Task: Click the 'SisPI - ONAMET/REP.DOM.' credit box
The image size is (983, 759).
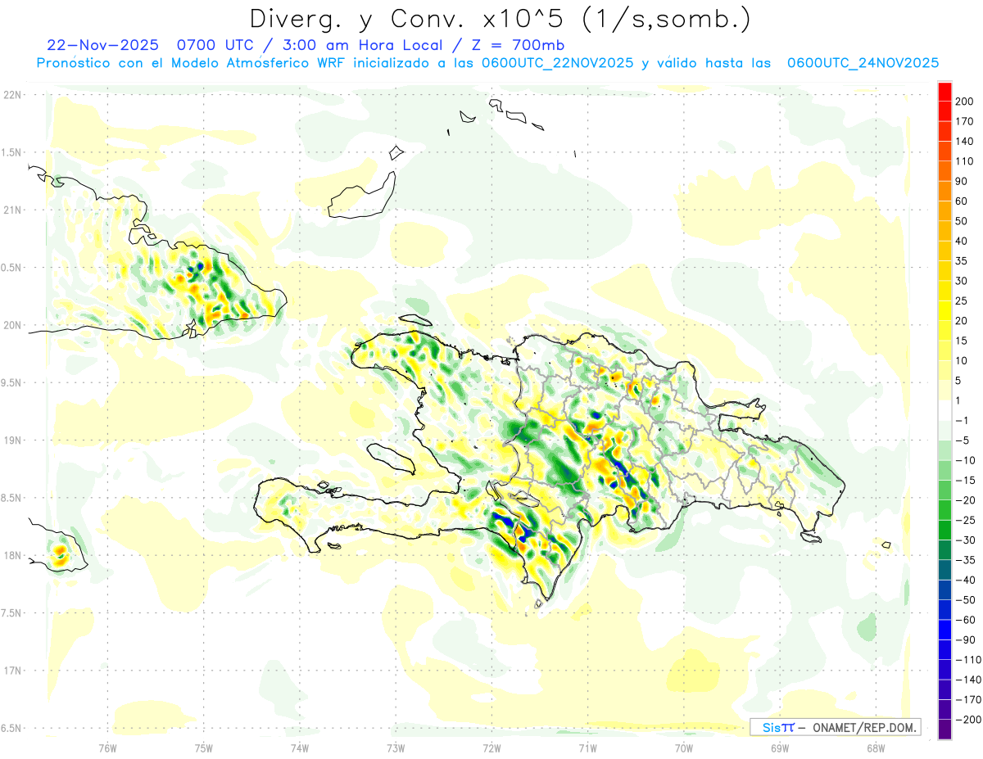Action: pos(835,727)
